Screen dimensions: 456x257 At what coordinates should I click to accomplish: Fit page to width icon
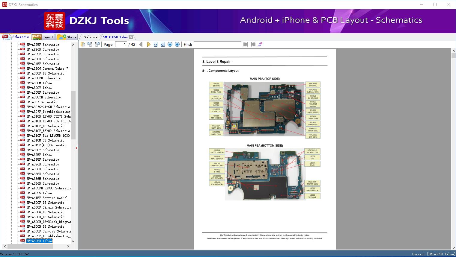156,44
